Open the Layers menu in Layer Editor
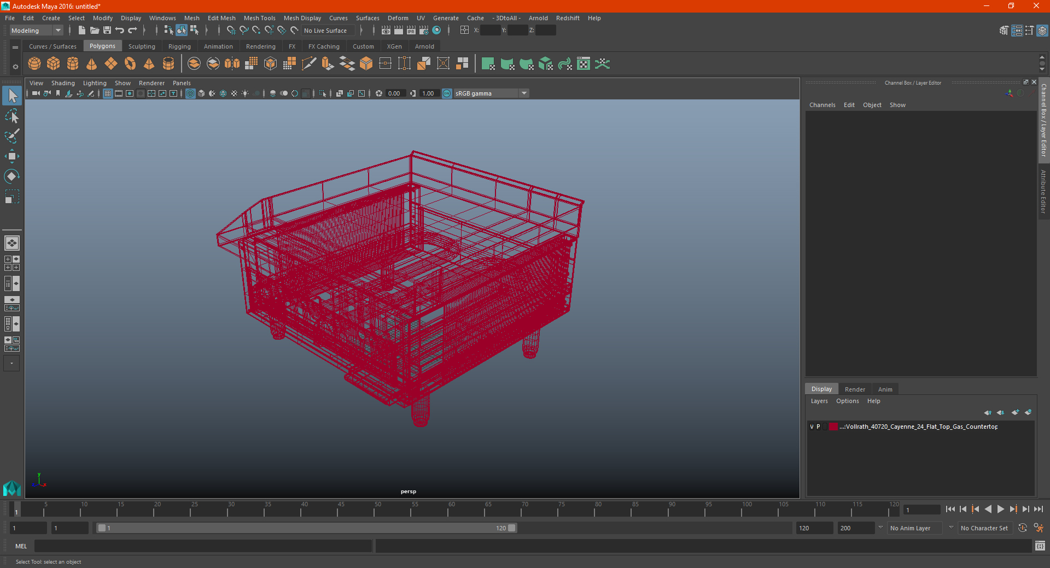1050x568 pixels. point(819,401)
